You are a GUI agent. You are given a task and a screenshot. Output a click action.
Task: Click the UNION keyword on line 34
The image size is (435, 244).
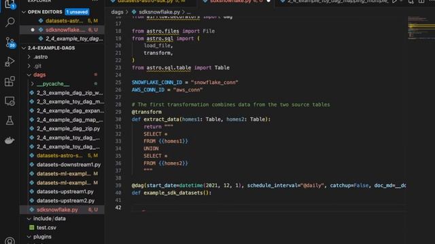[151, 148]
